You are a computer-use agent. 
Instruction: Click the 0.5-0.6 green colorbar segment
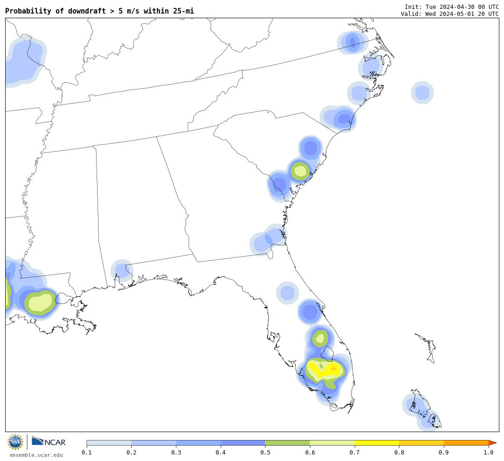[287, 443]
